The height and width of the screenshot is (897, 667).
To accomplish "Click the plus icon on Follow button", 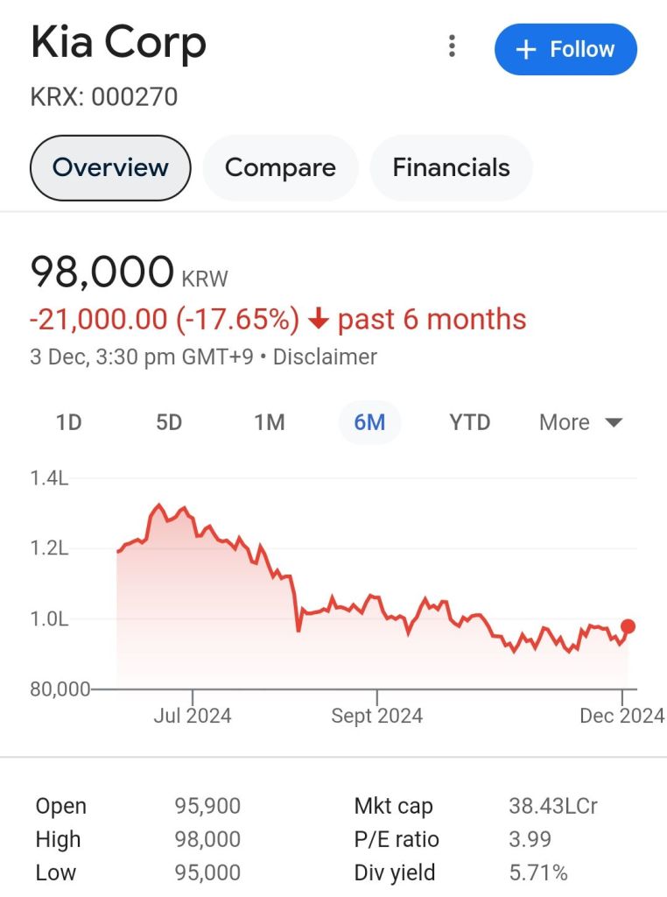I will pyautogui.click(x=525, y=49).
